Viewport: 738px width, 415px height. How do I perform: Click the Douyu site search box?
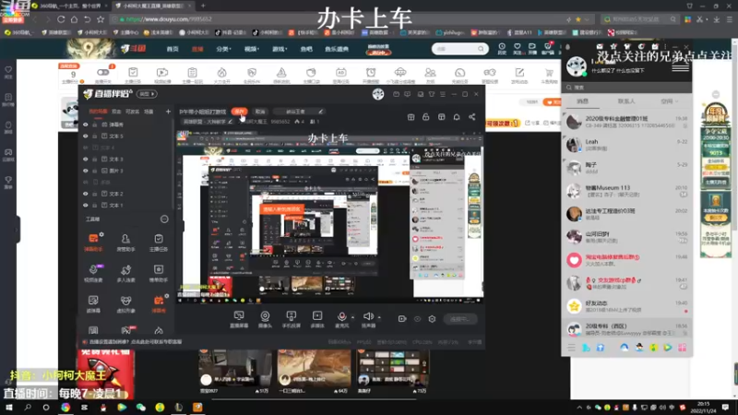pos(459,49)
